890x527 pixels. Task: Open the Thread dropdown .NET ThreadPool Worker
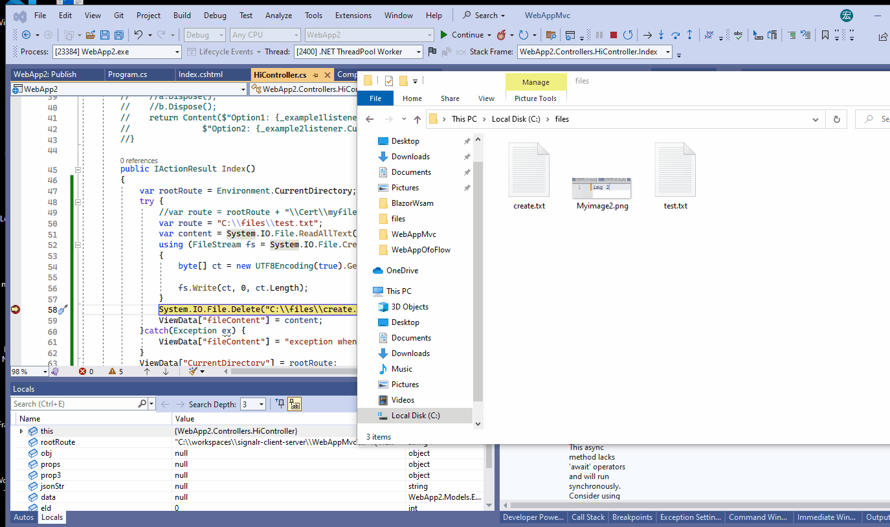[359, 52]
